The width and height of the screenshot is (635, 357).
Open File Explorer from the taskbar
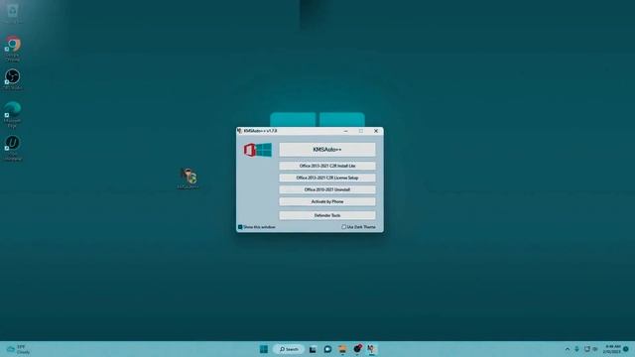(x=342, y=349)
